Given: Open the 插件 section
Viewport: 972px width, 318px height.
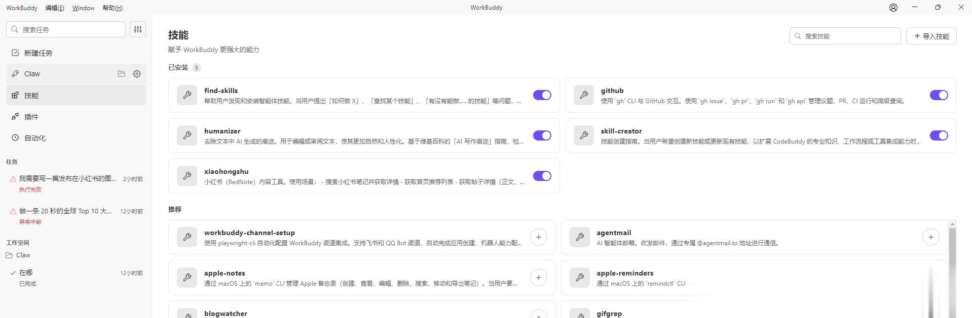Looking at the screenshot, I should (x=76, y=116).
